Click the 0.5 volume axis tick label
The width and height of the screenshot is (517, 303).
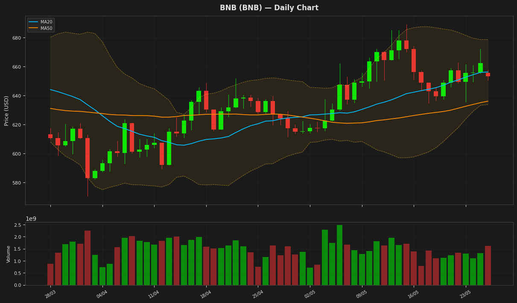pyautogui.click(x=18, y=273)
